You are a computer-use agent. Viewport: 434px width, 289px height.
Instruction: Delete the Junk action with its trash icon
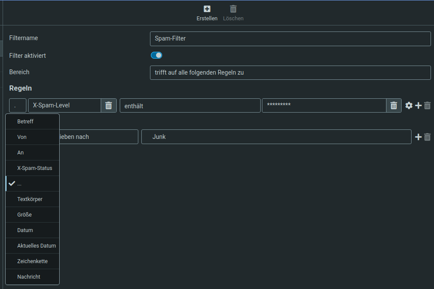pos(427,137)
